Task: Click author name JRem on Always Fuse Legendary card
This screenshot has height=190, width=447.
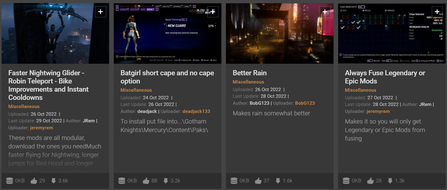Action: 425,104
